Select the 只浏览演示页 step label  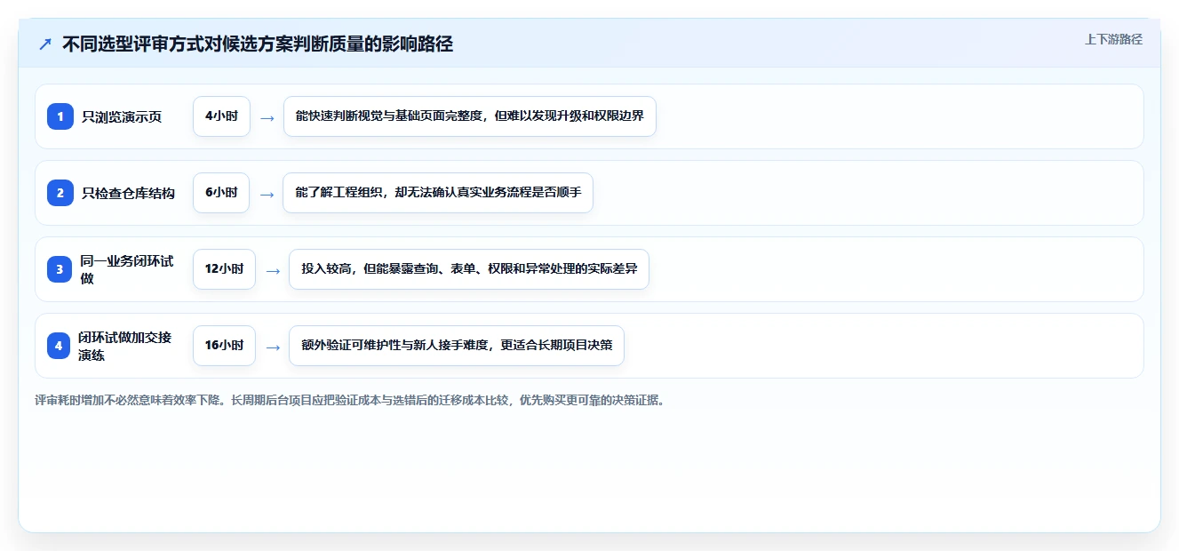point(122,116)
